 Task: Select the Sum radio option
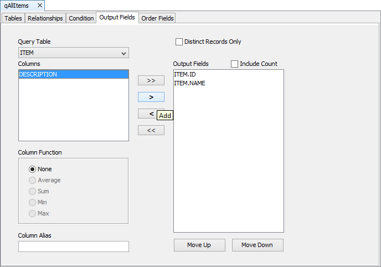(33, 191)
